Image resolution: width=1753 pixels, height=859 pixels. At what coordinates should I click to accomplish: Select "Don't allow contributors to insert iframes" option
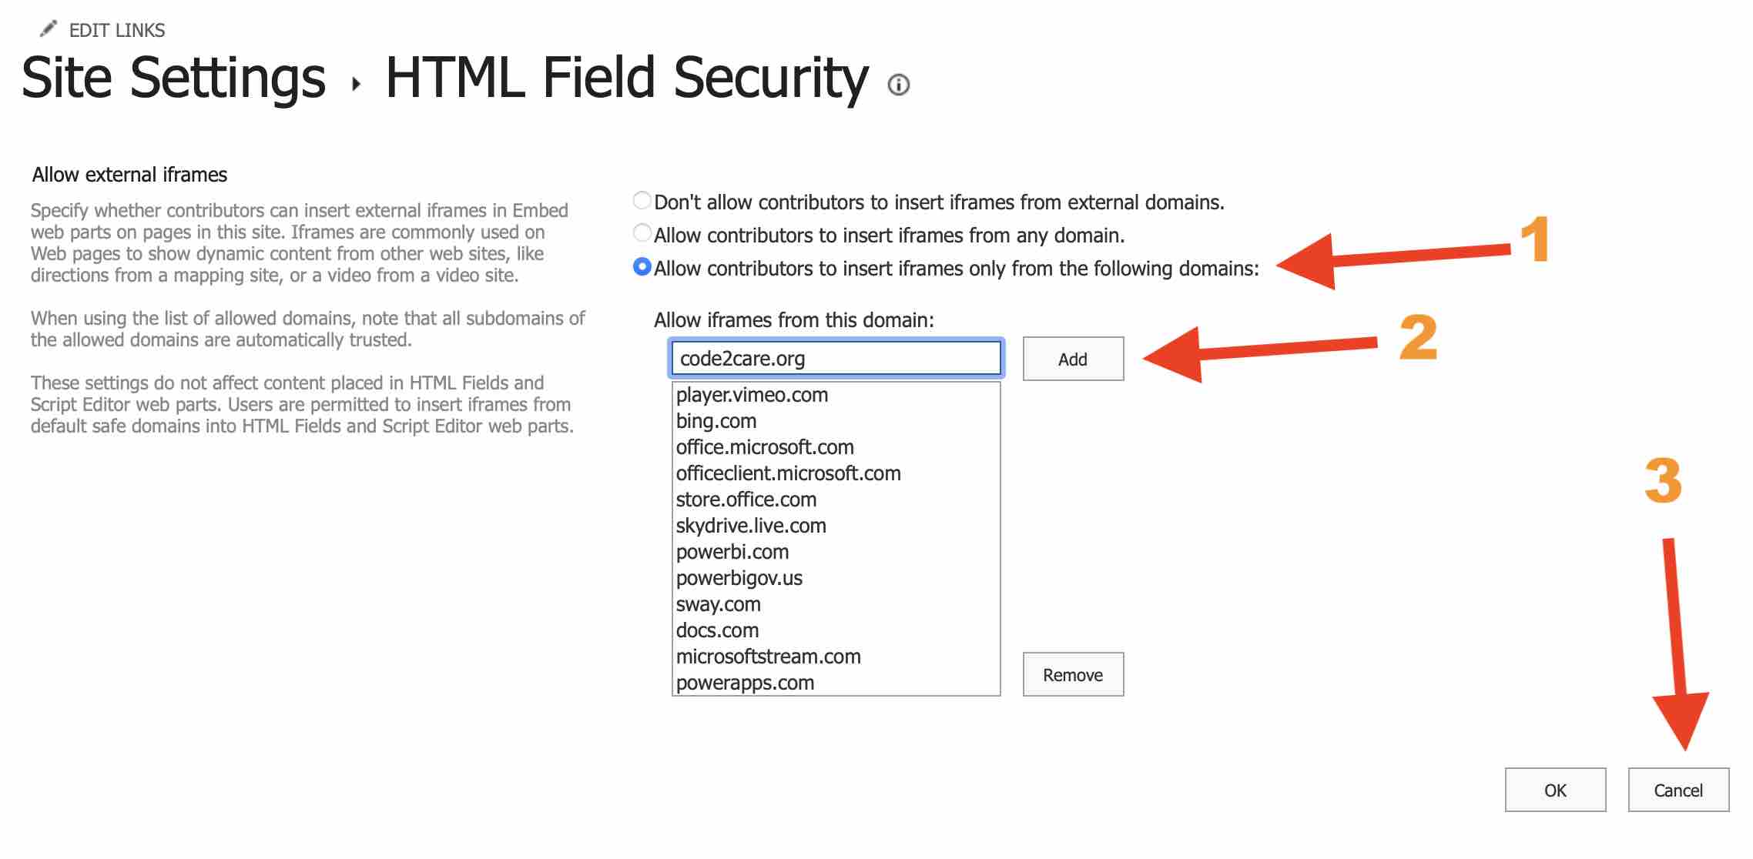pos(640,200)
